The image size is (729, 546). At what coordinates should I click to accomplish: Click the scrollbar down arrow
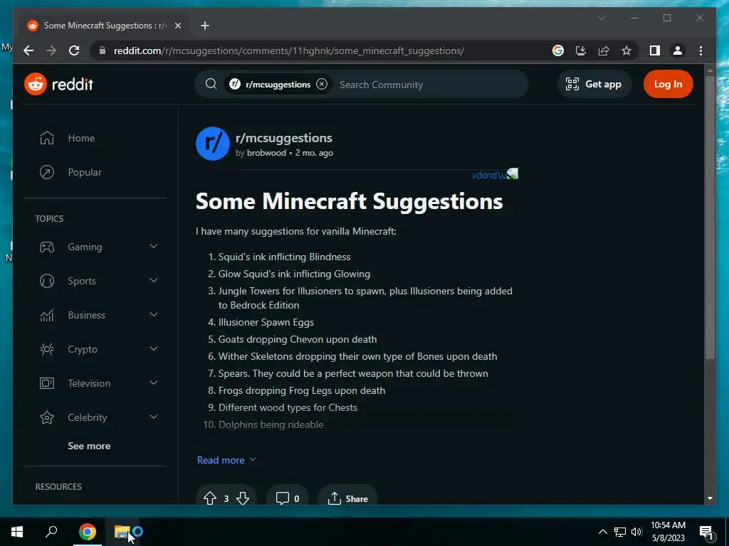coord(710,498)
